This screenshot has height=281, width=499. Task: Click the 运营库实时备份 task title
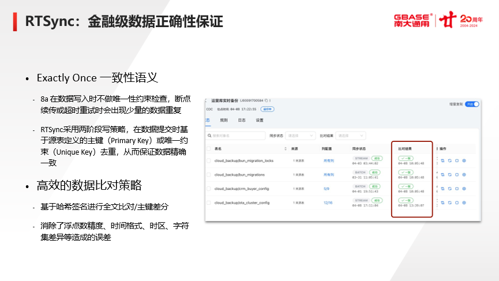click(224, 100)
